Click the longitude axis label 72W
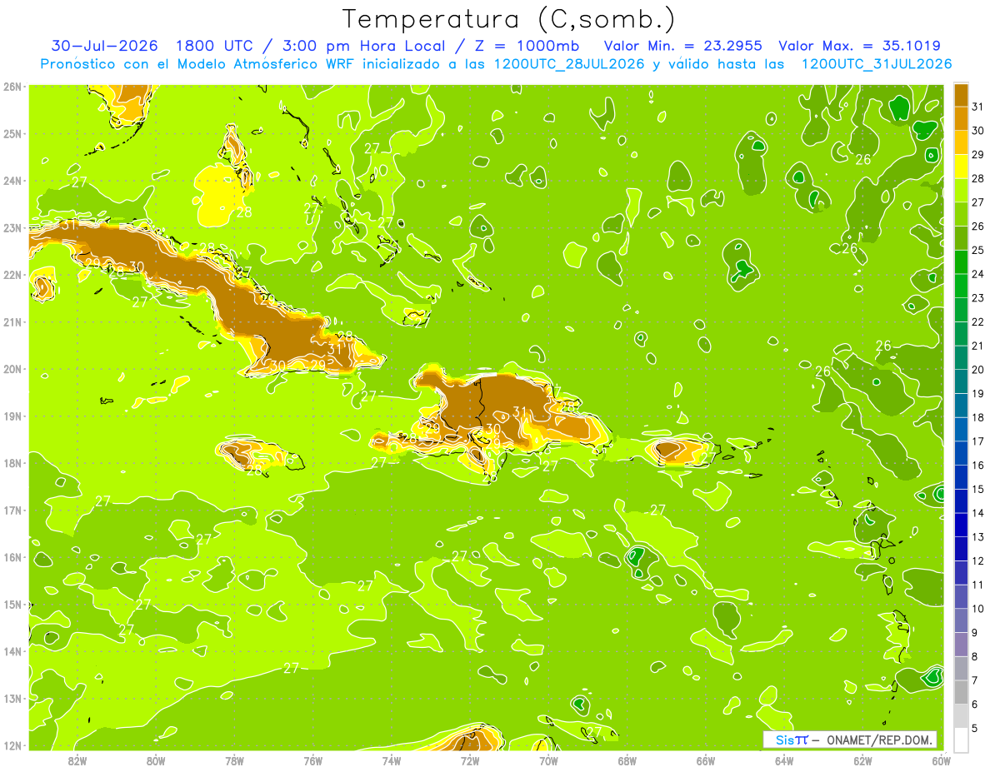This screenshot has width=1000, height=772. 470,760
